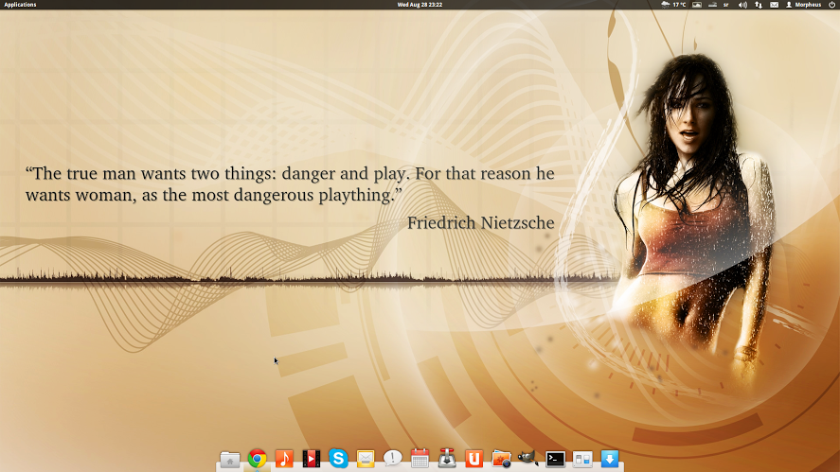Open the orange music player dock icon
The width and height of the screenshot is (840, 472).
tap(284, 459)
